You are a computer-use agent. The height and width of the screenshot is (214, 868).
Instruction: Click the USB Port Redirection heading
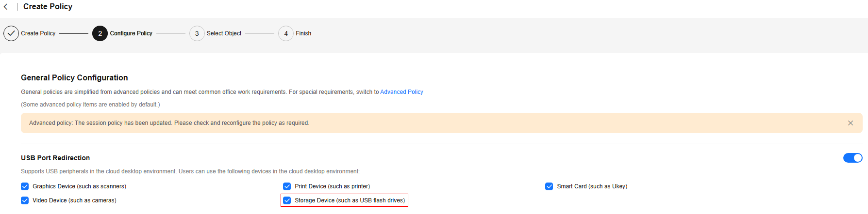pos(55,158)
